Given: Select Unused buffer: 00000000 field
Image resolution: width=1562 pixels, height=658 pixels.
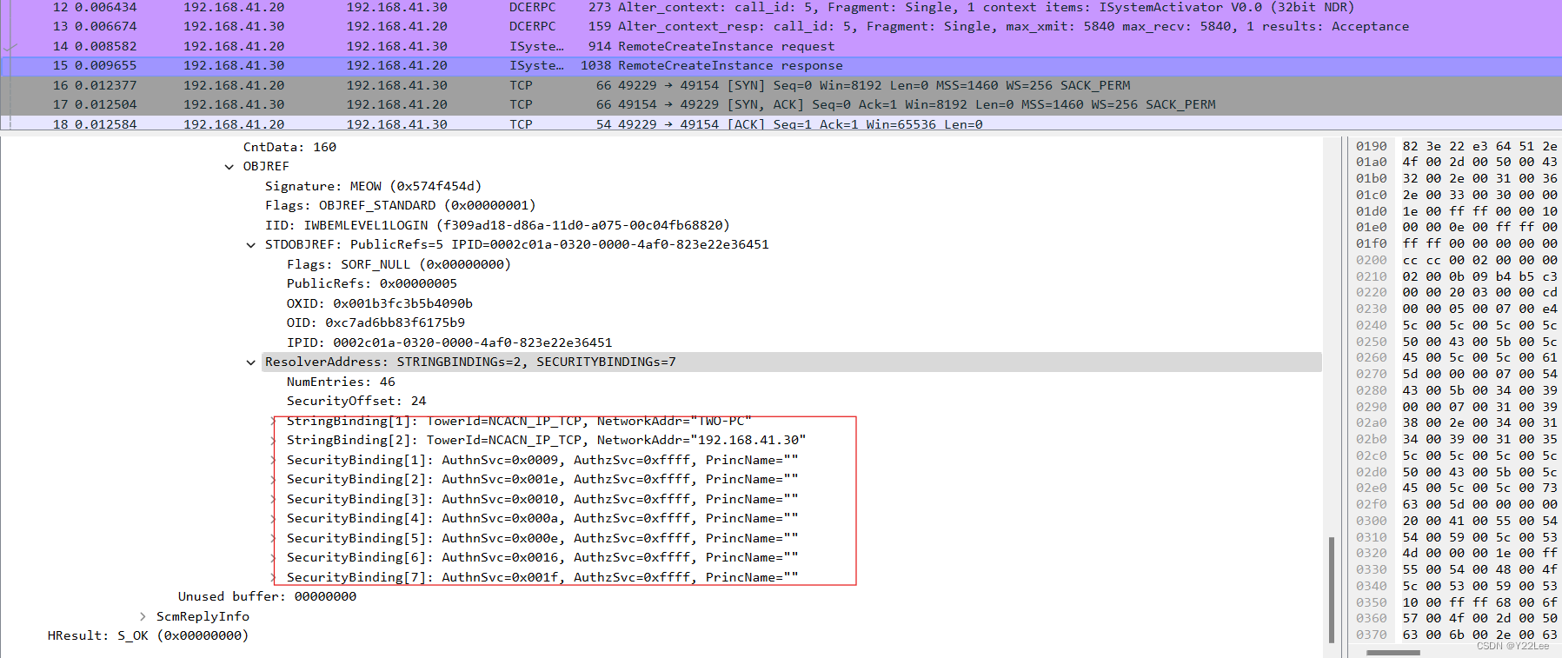Looking at the screenshot, I should [267, 597].
